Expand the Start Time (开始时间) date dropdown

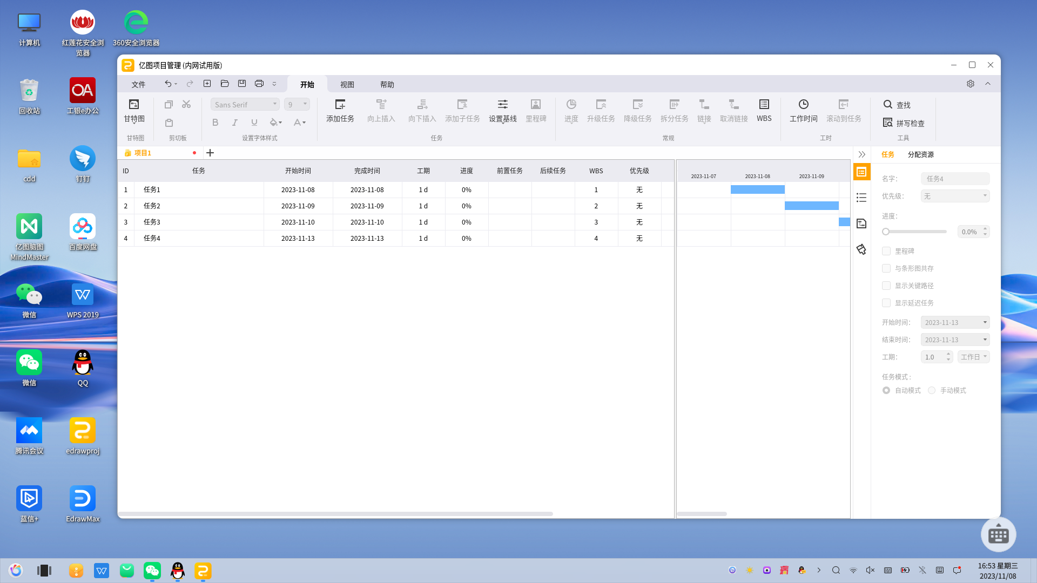(985, 322)
